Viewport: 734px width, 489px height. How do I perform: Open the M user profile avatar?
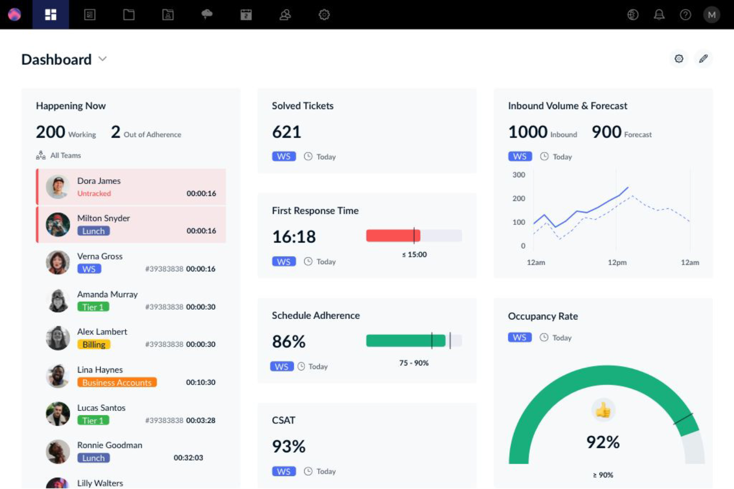(712, 14)
